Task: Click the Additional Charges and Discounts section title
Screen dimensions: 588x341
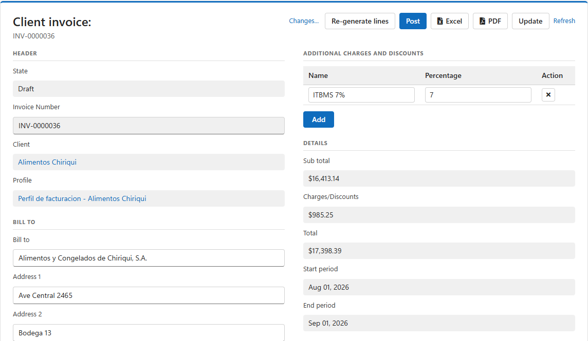Action: point(363,53)
